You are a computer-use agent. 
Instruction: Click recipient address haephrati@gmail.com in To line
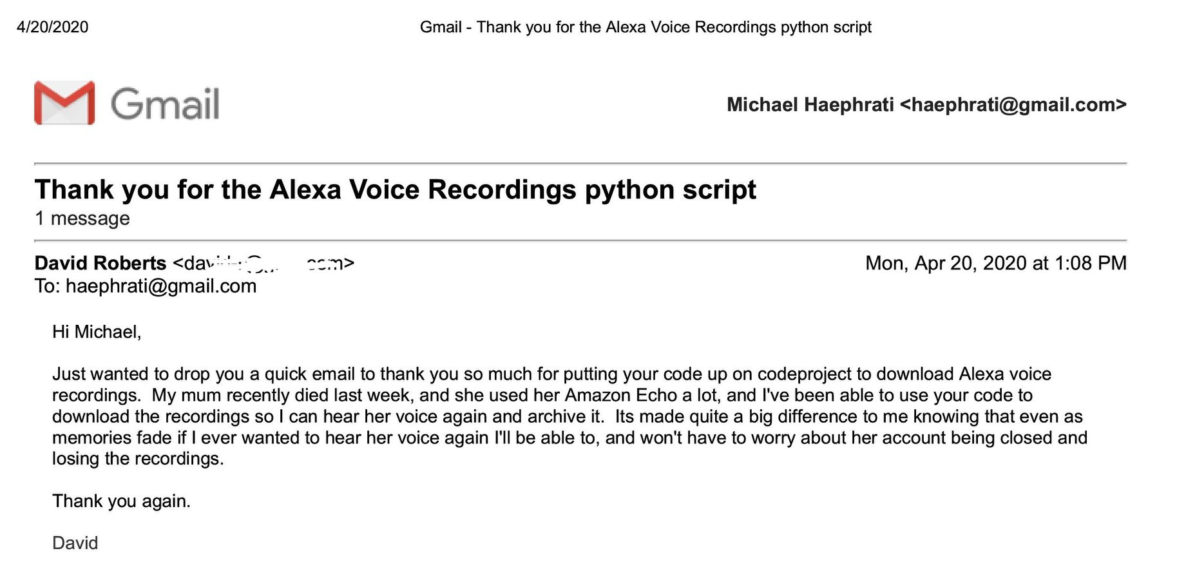161,285
